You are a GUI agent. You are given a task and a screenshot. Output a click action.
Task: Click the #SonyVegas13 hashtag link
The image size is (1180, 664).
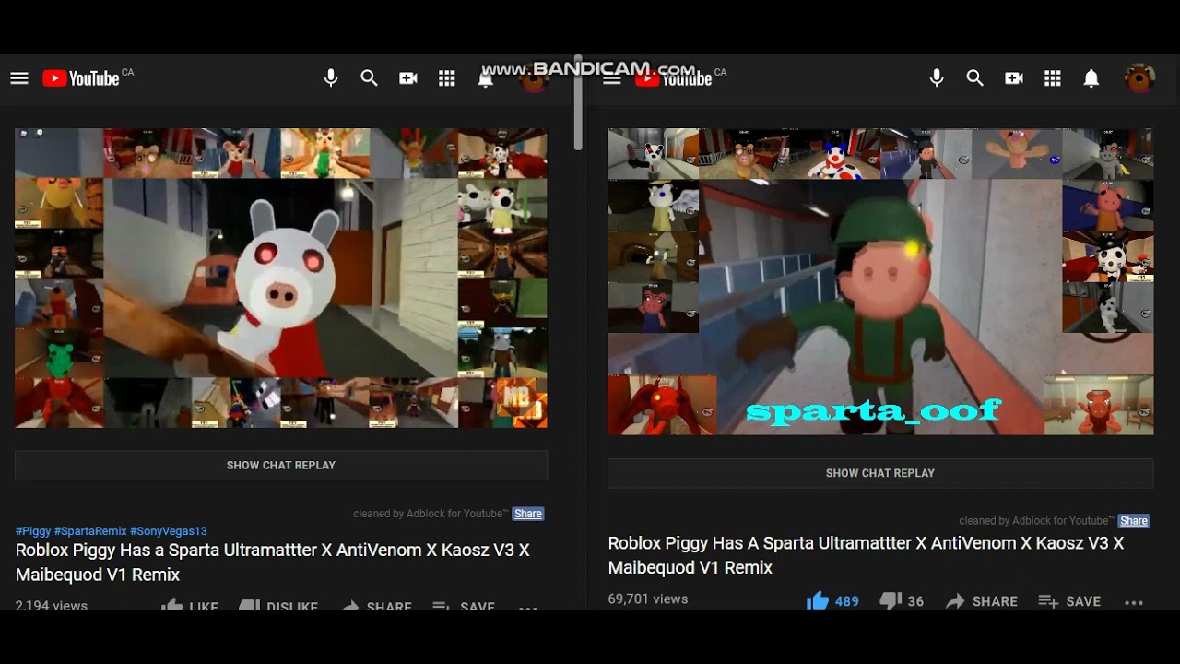(x=169, y=531)
